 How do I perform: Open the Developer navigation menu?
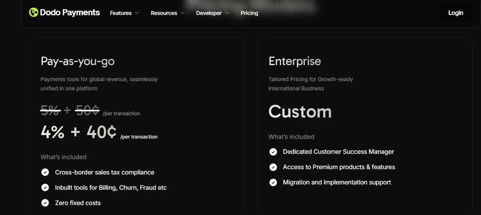[209, 13]
